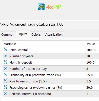Click the integer icon beside Refresh interval

coord(6,94)
